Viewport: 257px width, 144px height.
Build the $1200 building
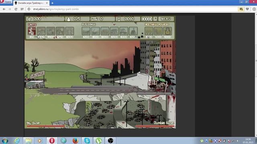point(124,31)
